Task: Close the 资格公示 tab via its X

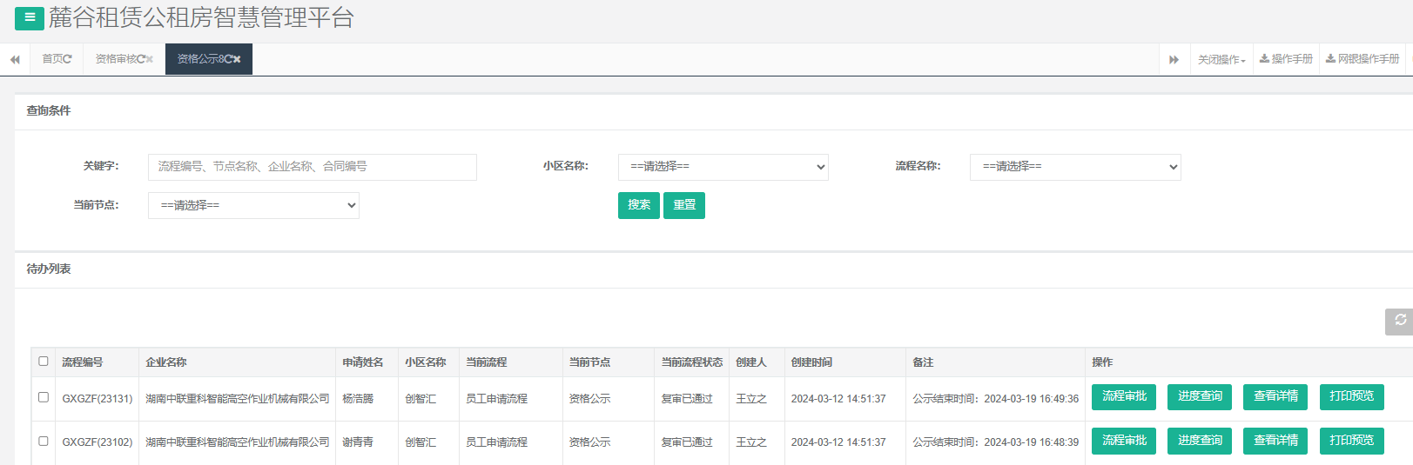Action: click(x=237, y=59)
